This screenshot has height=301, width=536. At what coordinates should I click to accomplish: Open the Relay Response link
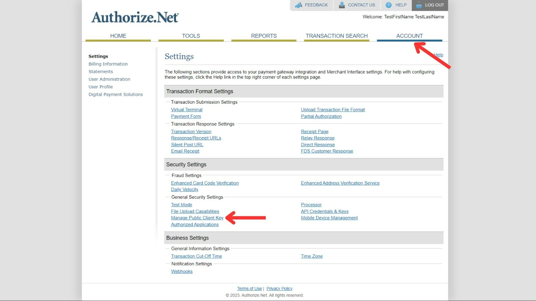tap(318, 138)
